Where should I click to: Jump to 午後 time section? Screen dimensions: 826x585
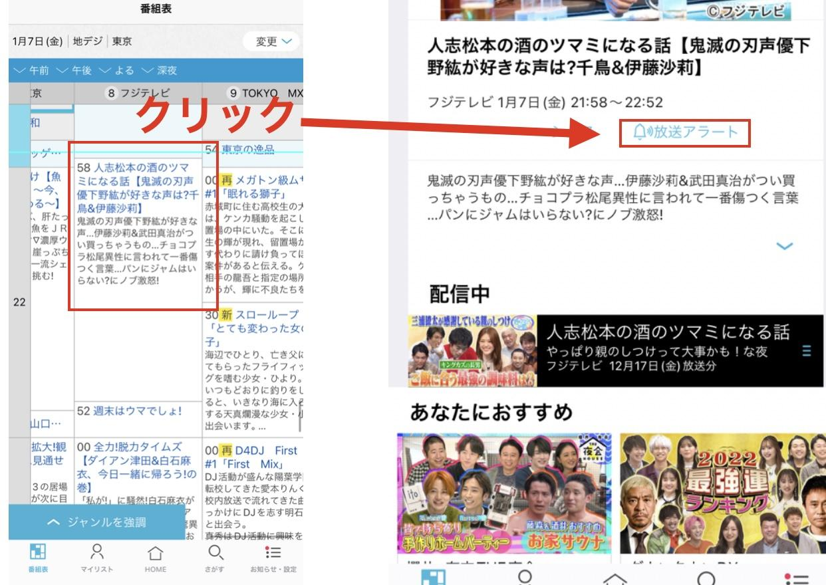click(x=74, y=70)
